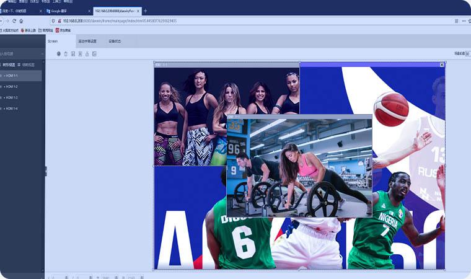Open the third bookmark folder in bookmarks bar
This screenshot has height=279, width=471.
coord(46,30)
